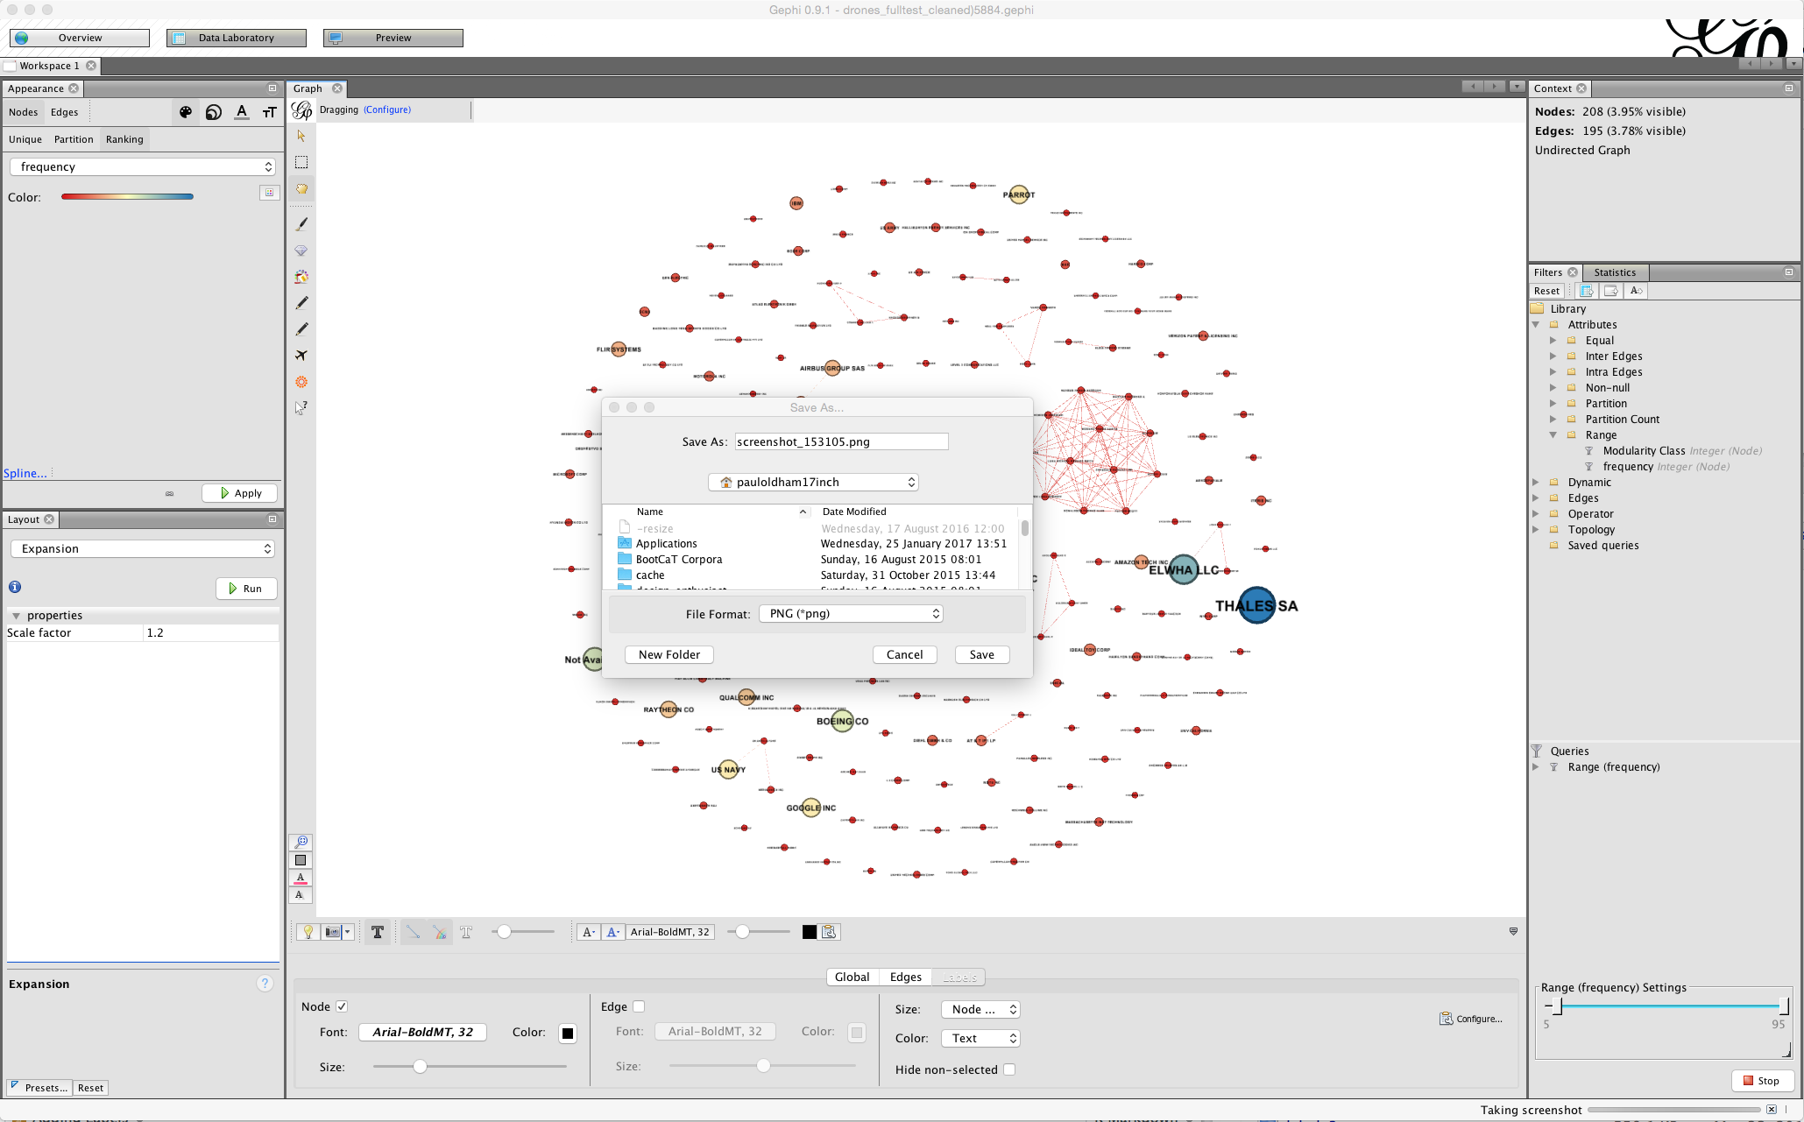Open the label Color Text dropdown

[x=980, y=1038]
